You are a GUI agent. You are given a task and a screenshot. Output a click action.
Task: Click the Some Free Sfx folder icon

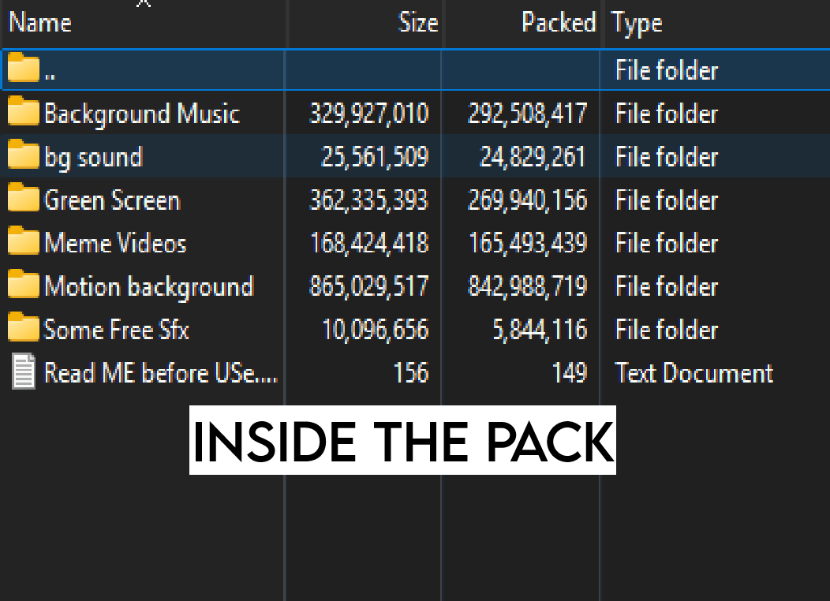tap(24, 329)
